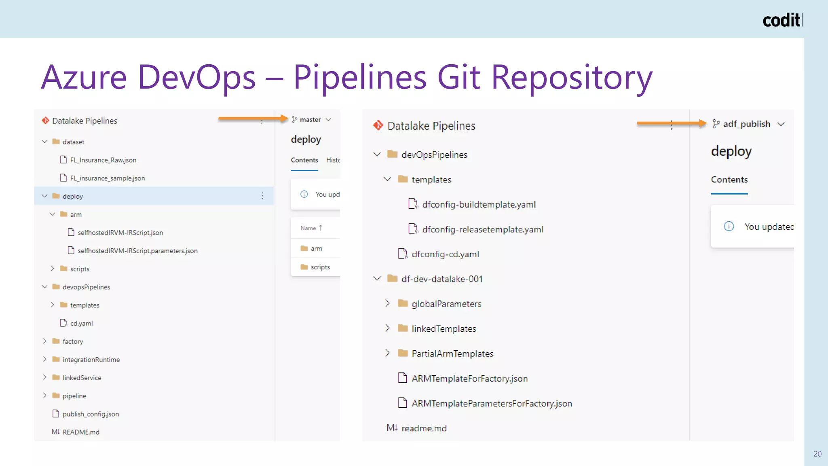Expand the globalParameters folder
The width and height of the screenshot is (828, 466).
387,303
